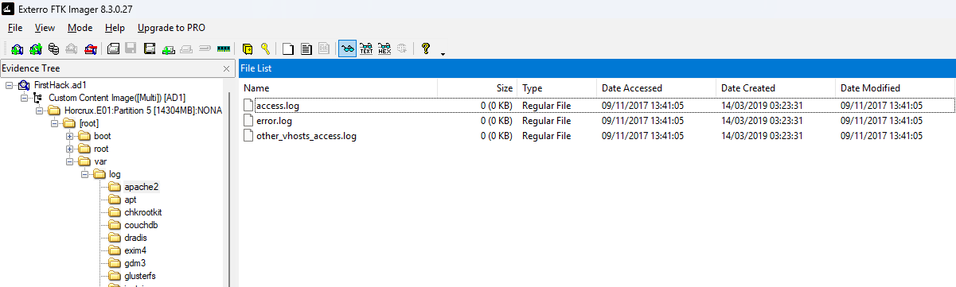Open the Help menu
This screenshot has height=287, width=956.
[x=115, y=28]
